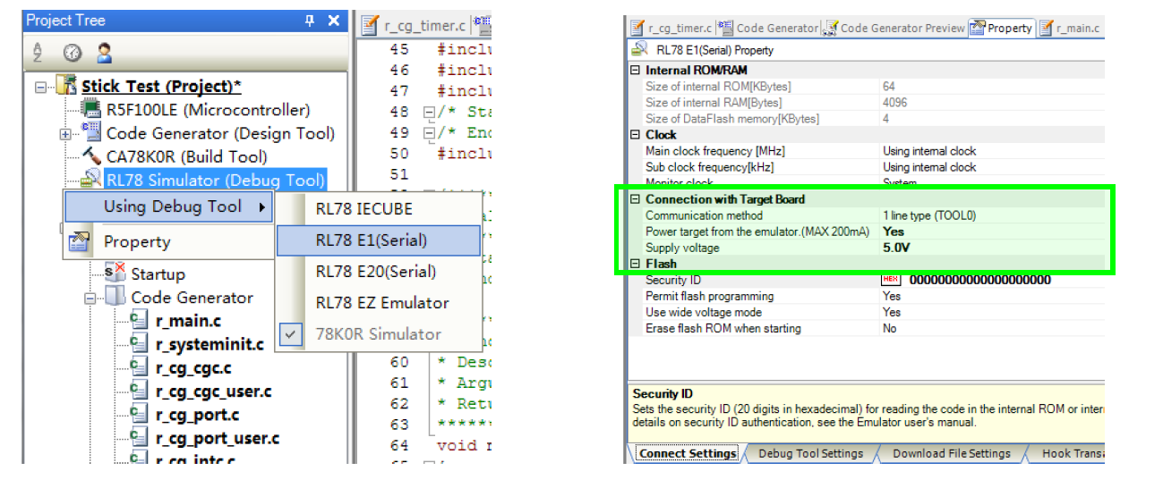The image size is (1163, 488).
Task: Click the RL78 Simulator debug tool icon
Action: tap(92, 180)
